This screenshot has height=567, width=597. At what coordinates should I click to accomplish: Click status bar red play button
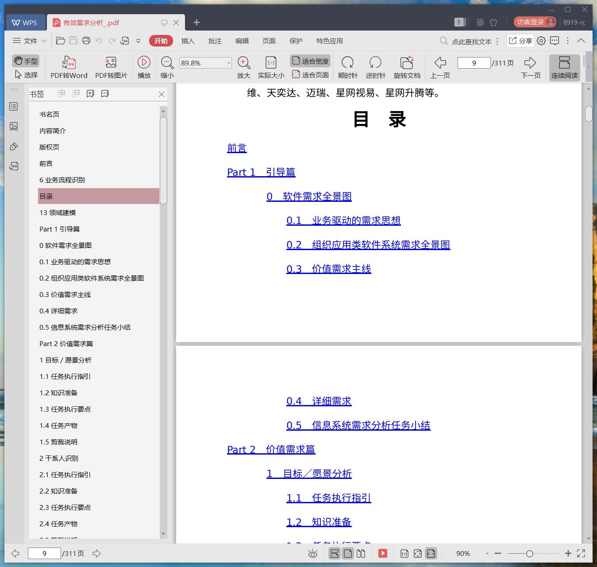tap(383, 553)
